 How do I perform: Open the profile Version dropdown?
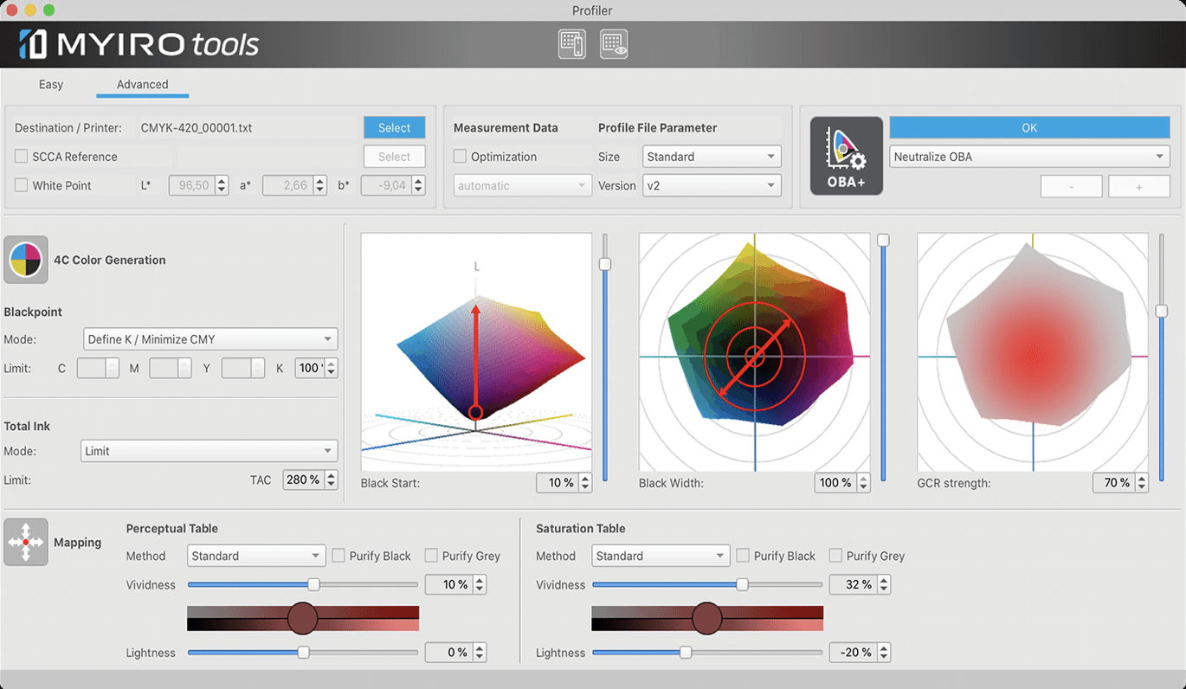[712, 185]
